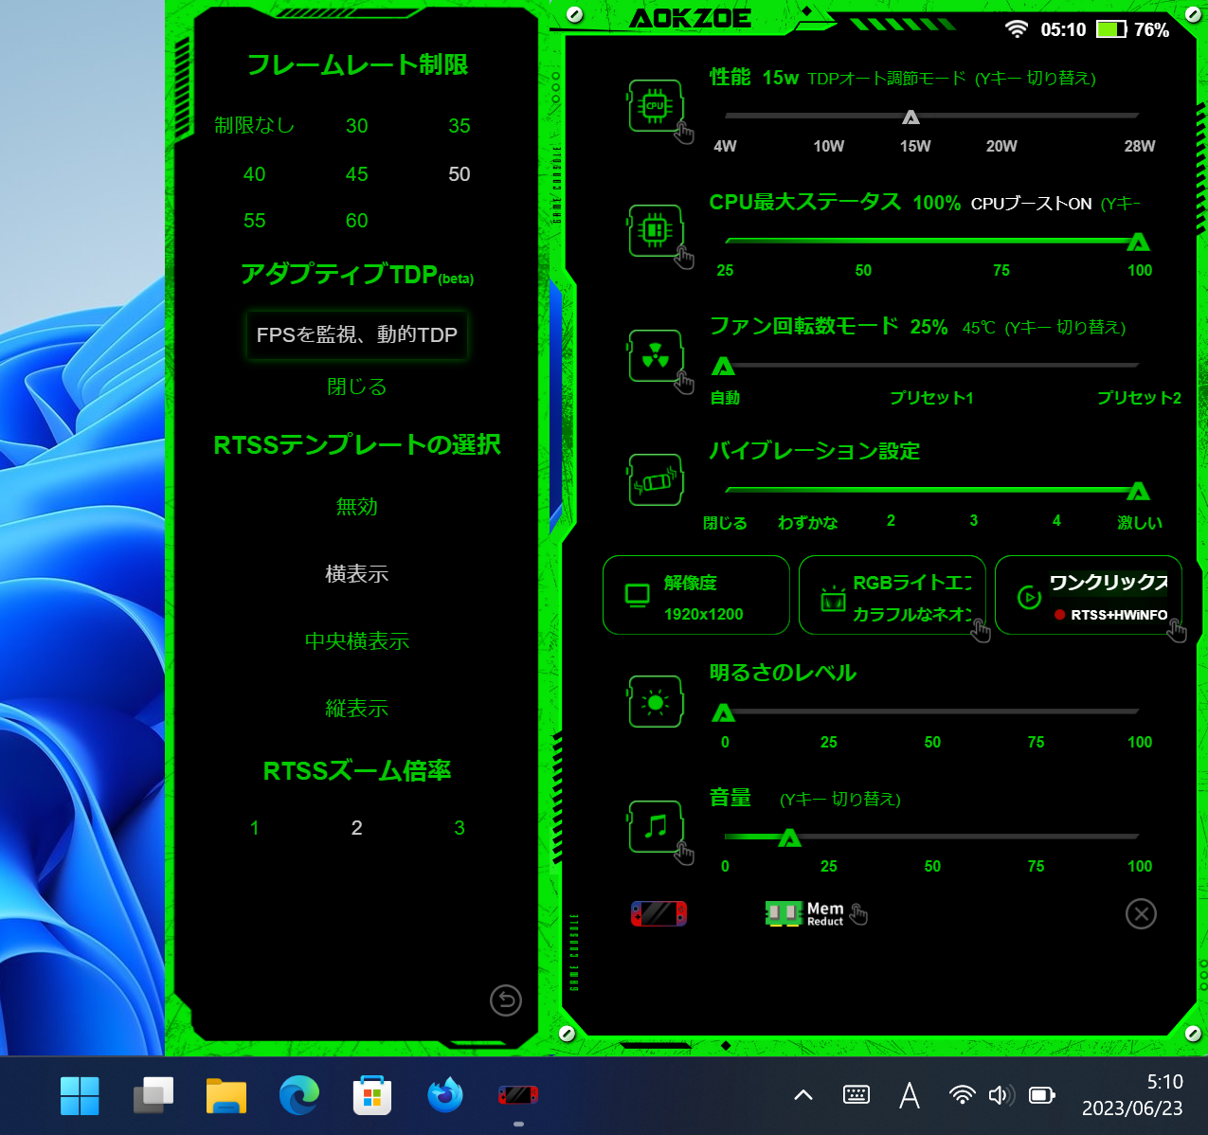The image size is (1208, 1135).
Task: Click the battery icon in AOKZOE header
Action: coord(1111,29)
